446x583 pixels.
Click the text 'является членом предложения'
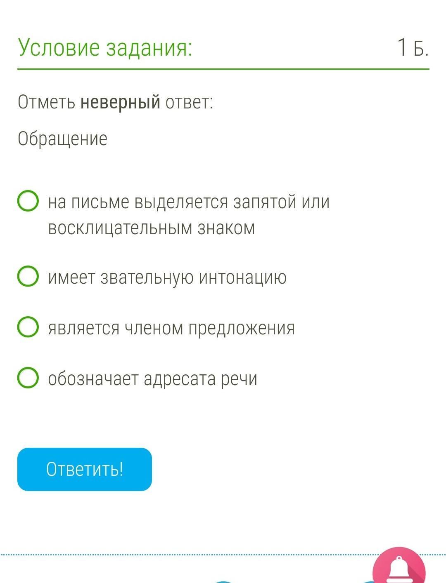171,328
